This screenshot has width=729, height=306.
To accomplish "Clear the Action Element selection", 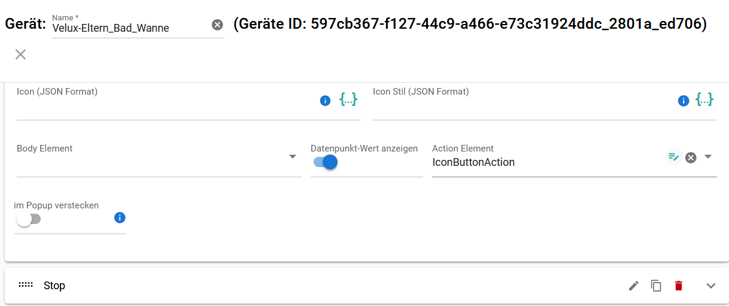I will [x=691, y=157].
